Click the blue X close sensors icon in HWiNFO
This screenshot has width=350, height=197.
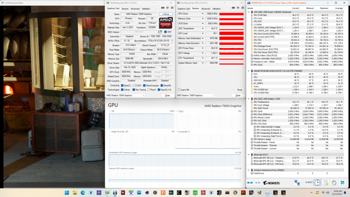(x=342, y=183)
